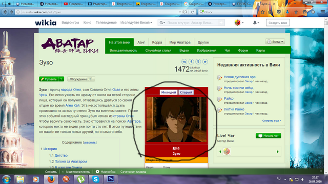Viewport: 328px width, 184px height.
Task: Switch infobox to Старый view
Action: [186, 92]
